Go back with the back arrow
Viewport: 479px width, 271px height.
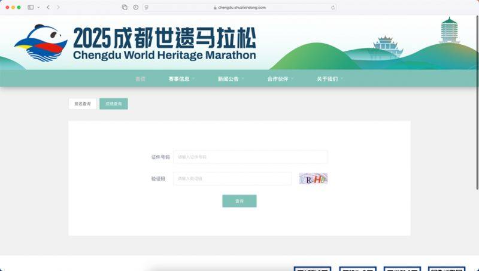click(x=48, y=7)
